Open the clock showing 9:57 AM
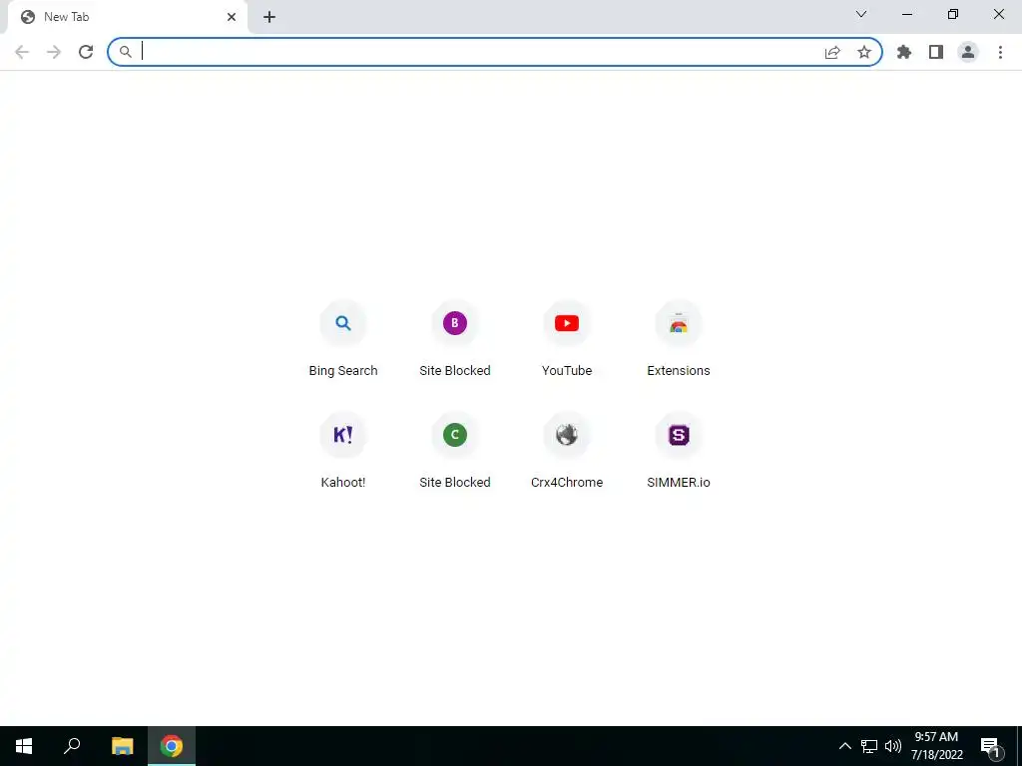The height and width of the screenshot is (766, 1022). point(936,746)
